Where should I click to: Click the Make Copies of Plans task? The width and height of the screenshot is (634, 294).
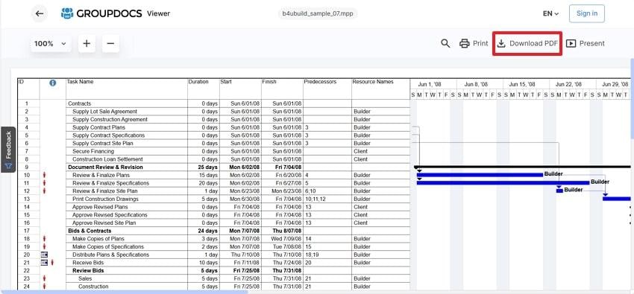pos(98,239)
